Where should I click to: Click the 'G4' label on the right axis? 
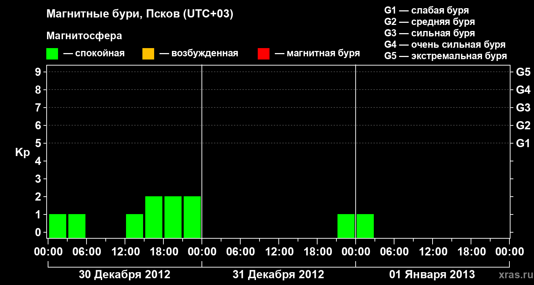[x=523, y=90]
